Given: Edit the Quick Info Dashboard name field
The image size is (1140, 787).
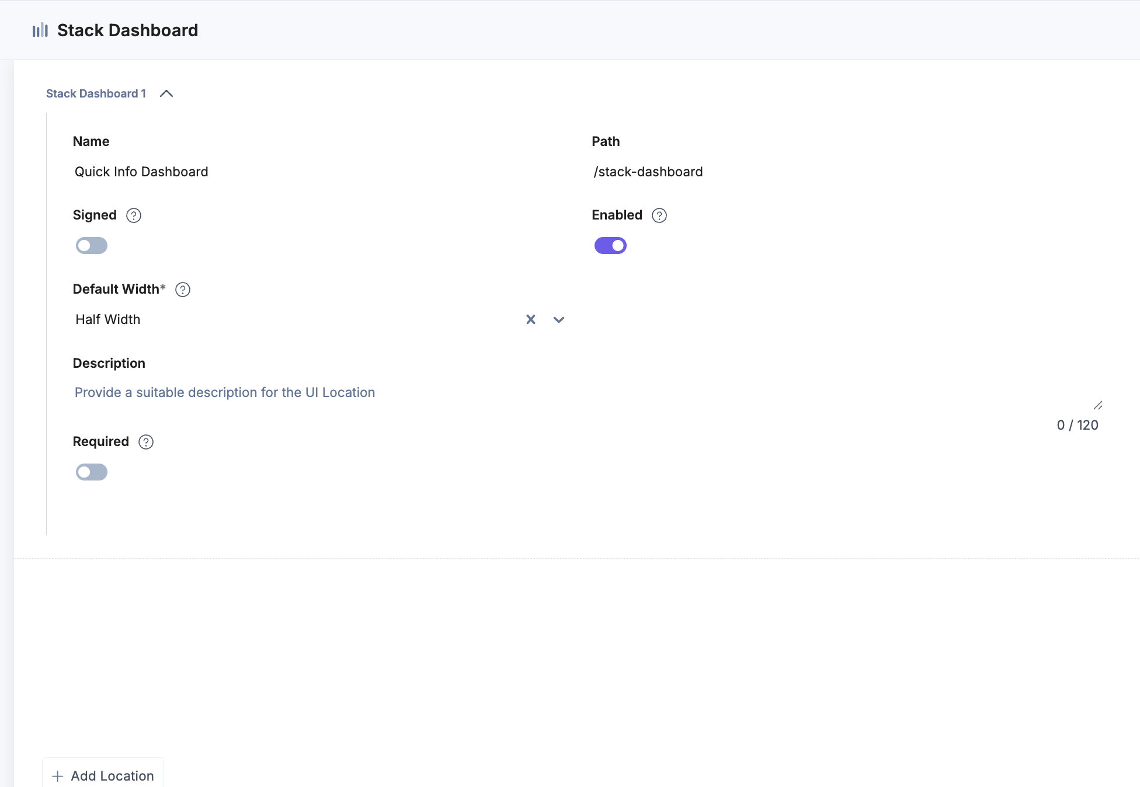Looking at the screenshot, I should click(141, 171).
